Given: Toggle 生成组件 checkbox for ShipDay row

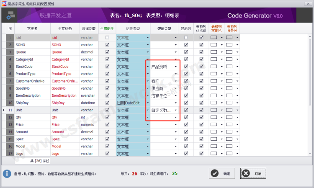Looking at the screenshot, I should [x=107, y=103].
